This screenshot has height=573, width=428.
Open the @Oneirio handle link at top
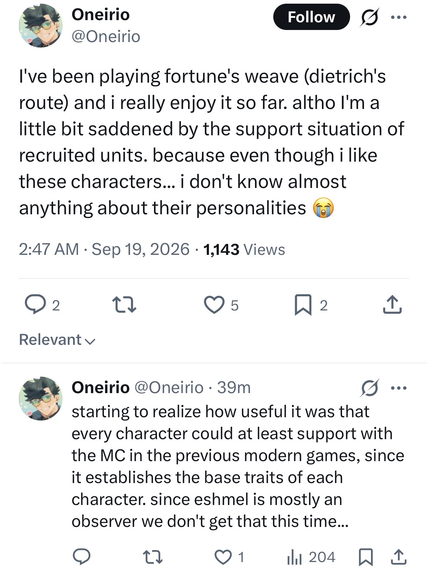[x=106, y=37]
